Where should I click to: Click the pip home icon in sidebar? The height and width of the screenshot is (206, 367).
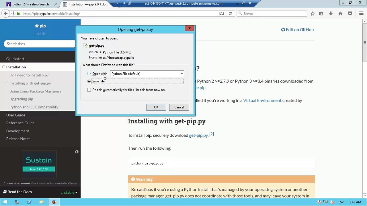(37, 26)
